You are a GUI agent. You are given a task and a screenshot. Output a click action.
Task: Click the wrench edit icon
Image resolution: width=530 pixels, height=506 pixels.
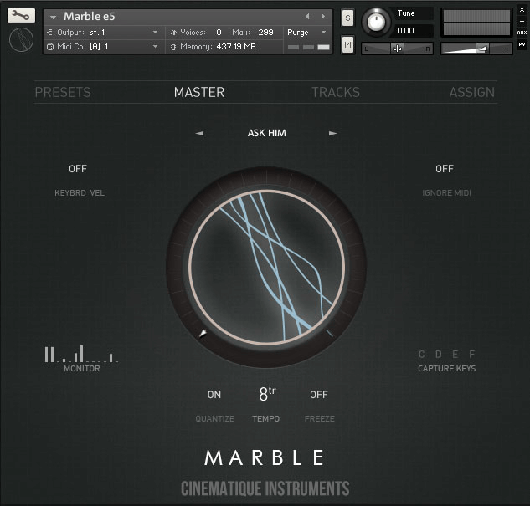(x=21, y=15)
